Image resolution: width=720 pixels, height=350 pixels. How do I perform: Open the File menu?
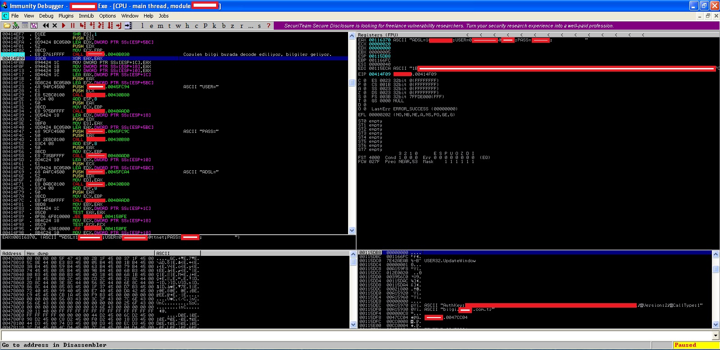(15, 16)
